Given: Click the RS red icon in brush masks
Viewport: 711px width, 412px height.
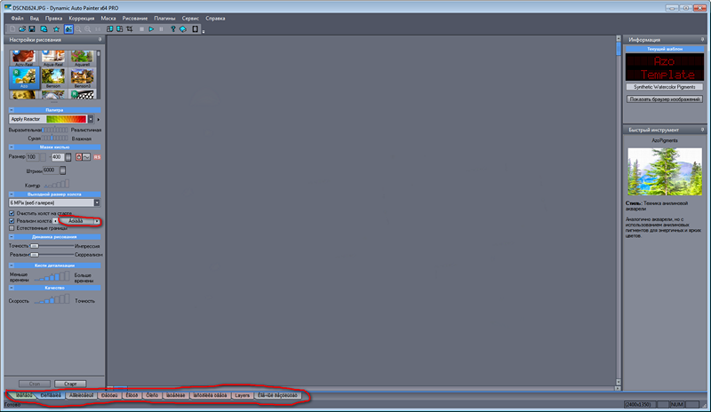Looking at the screenshot, I should (98, 156).
